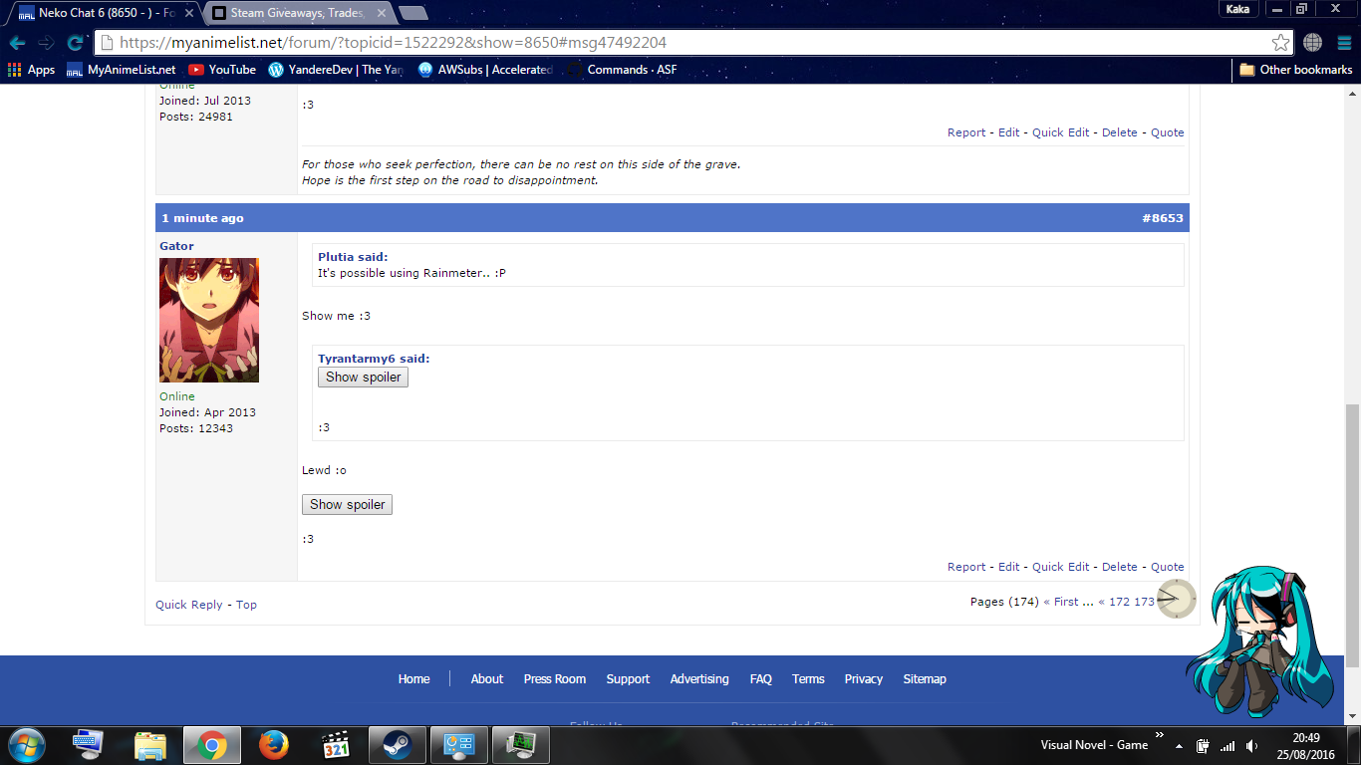Image resolution: width=1361 pixels, height=765 pixels.
Task: Close the Steam Giveaways tab
Action: [x=381, y=14]
